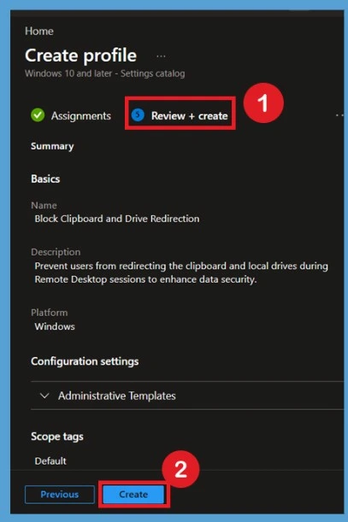
Task: Click the 'Basics' section heading
Action: [45, 179]
